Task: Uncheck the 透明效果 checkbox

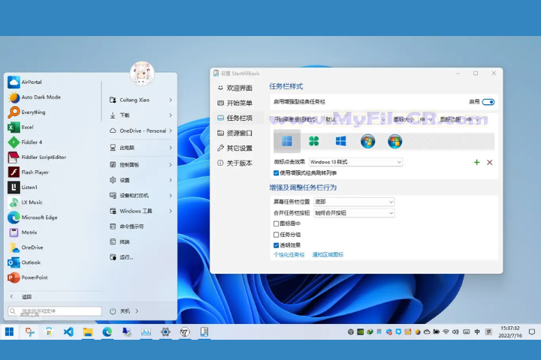Action: point(276,245)
